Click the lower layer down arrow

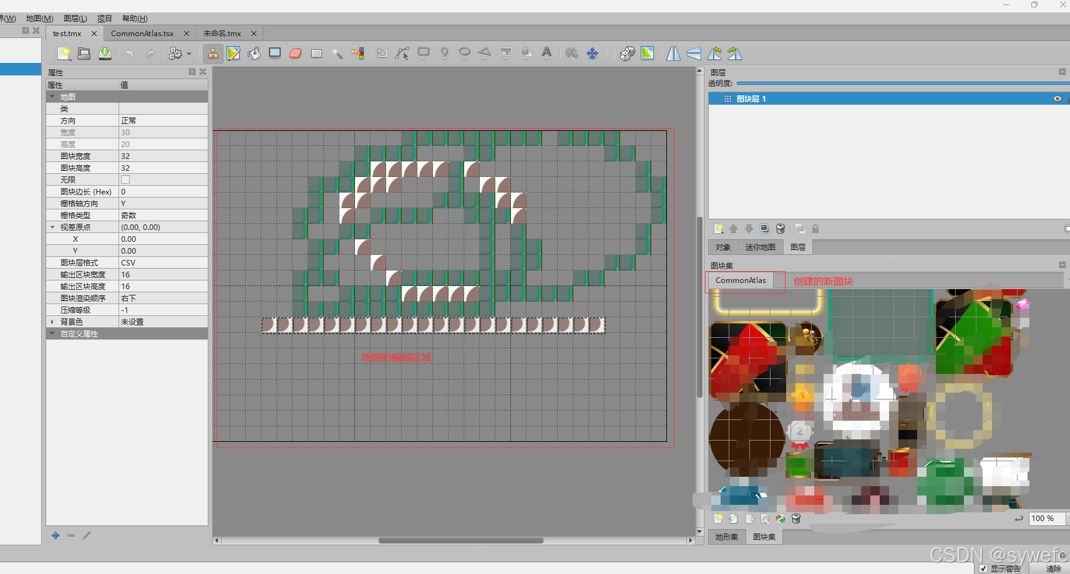click(x=749, y=229)
